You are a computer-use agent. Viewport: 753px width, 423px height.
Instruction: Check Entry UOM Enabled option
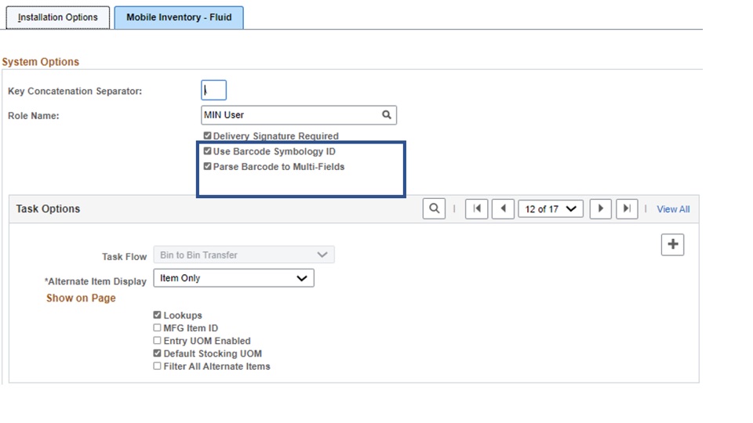[x=158, y=341]
